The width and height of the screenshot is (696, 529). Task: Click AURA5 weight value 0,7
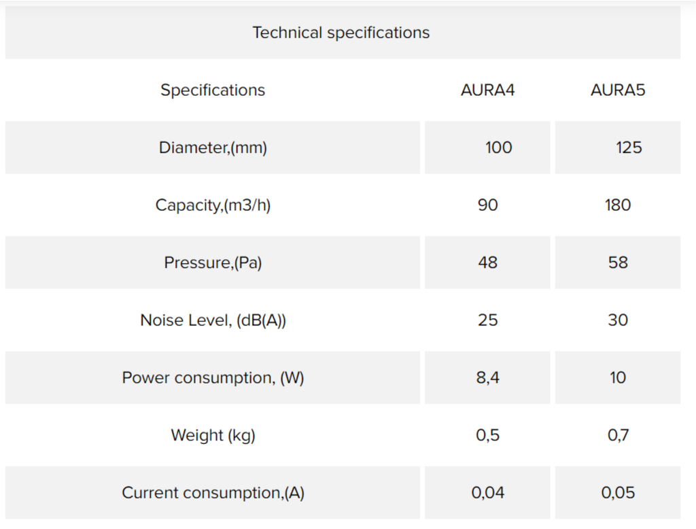[x=617, y=435]
